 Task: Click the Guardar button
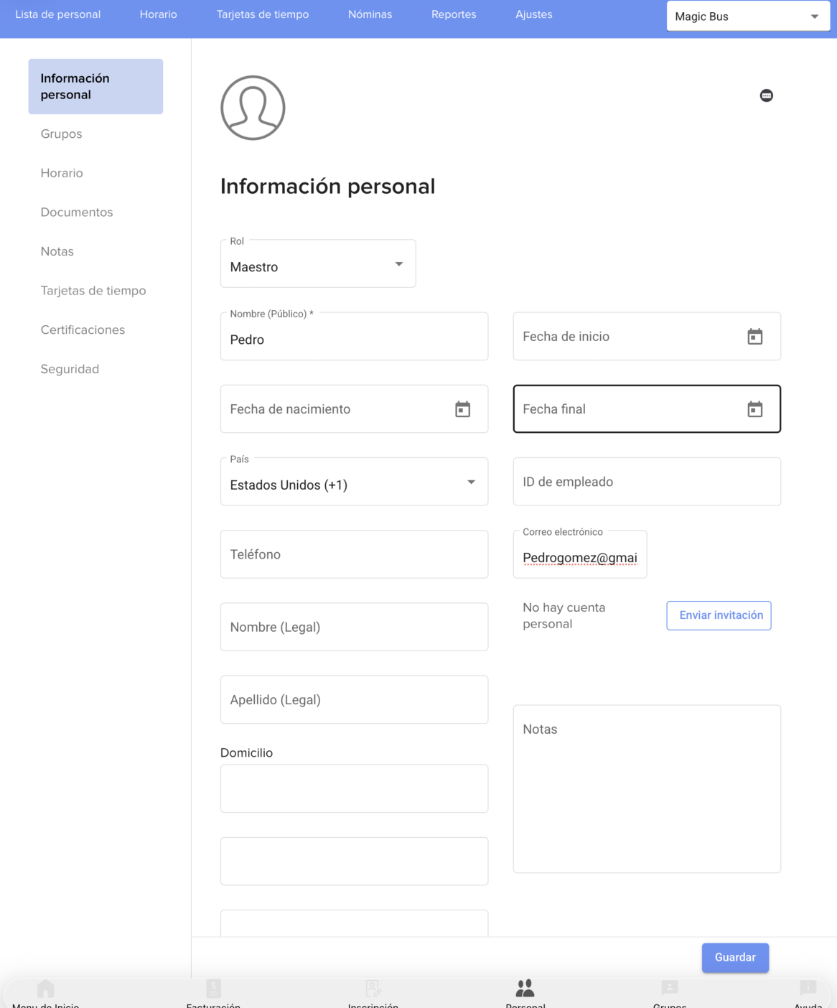(x=735, y=958)
